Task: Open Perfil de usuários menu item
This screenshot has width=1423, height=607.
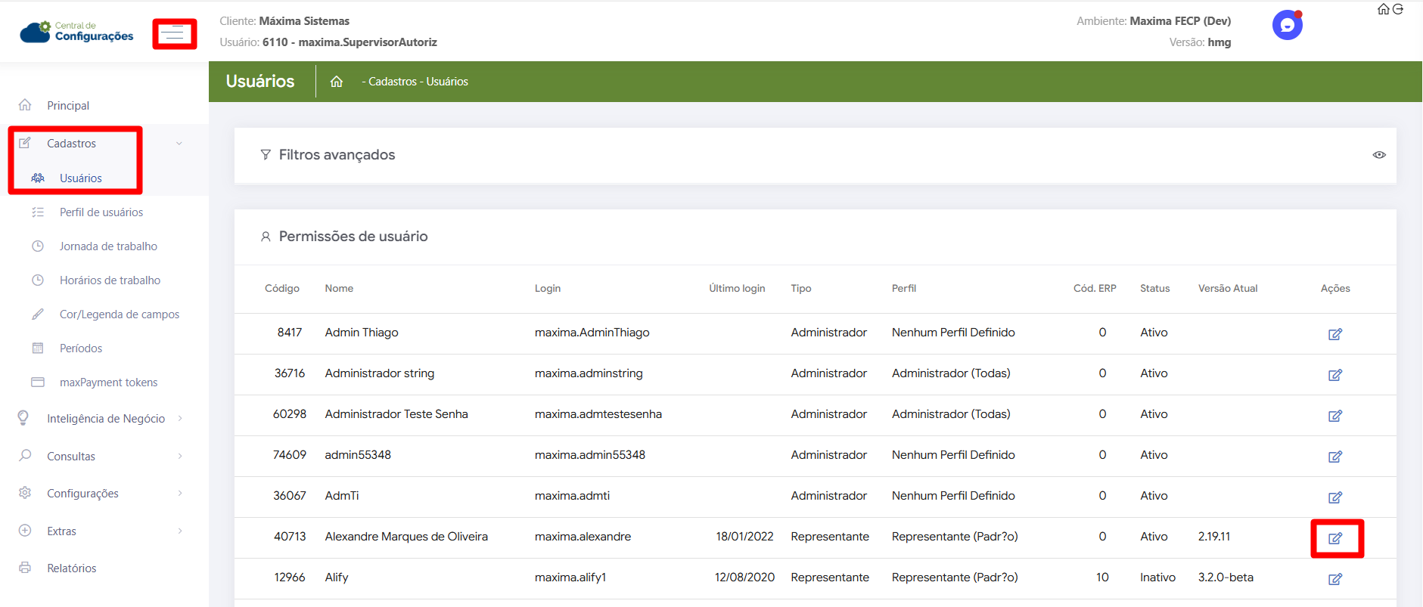Action: coord(101,212)
